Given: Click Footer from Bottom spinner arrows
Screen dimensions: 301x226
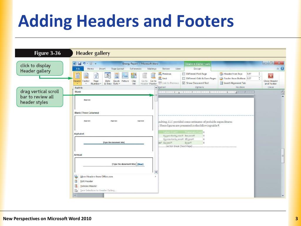Looking at the screenshot, I should (259, 78).
